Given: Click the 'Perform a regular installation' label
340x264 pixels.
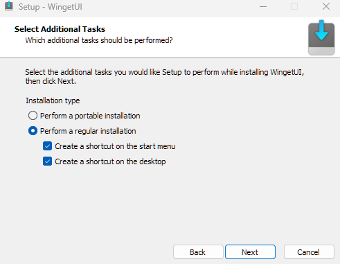Looking at the screenshot, I should (88, 131).
